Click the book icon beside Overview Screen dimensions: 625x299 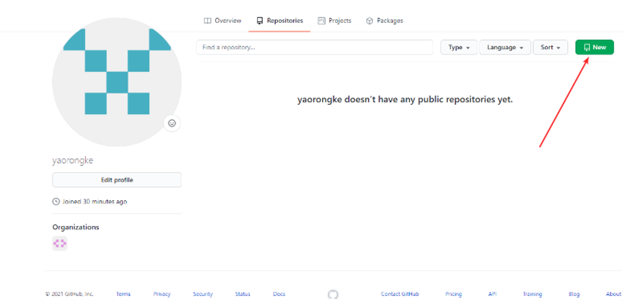(x=208, y=21)
